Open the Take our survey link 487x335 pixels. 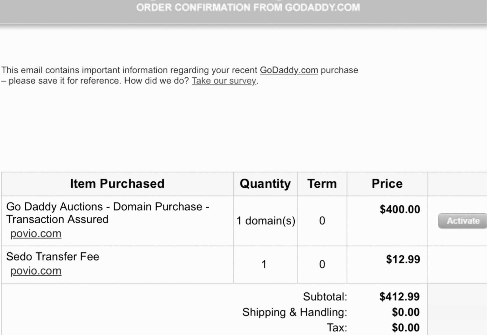tap(224, 81)
